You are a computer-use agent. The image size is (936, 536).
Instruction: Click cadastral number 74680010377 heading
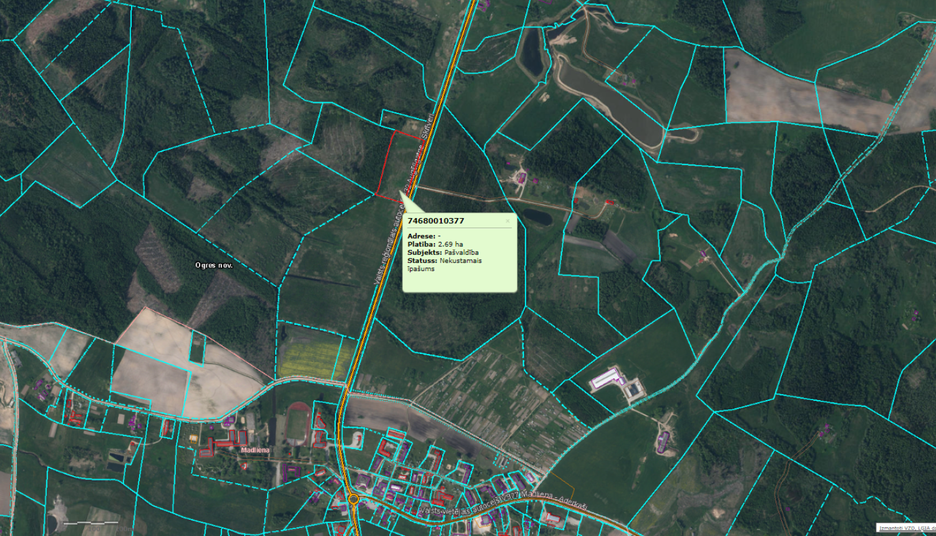coord(436,221)
